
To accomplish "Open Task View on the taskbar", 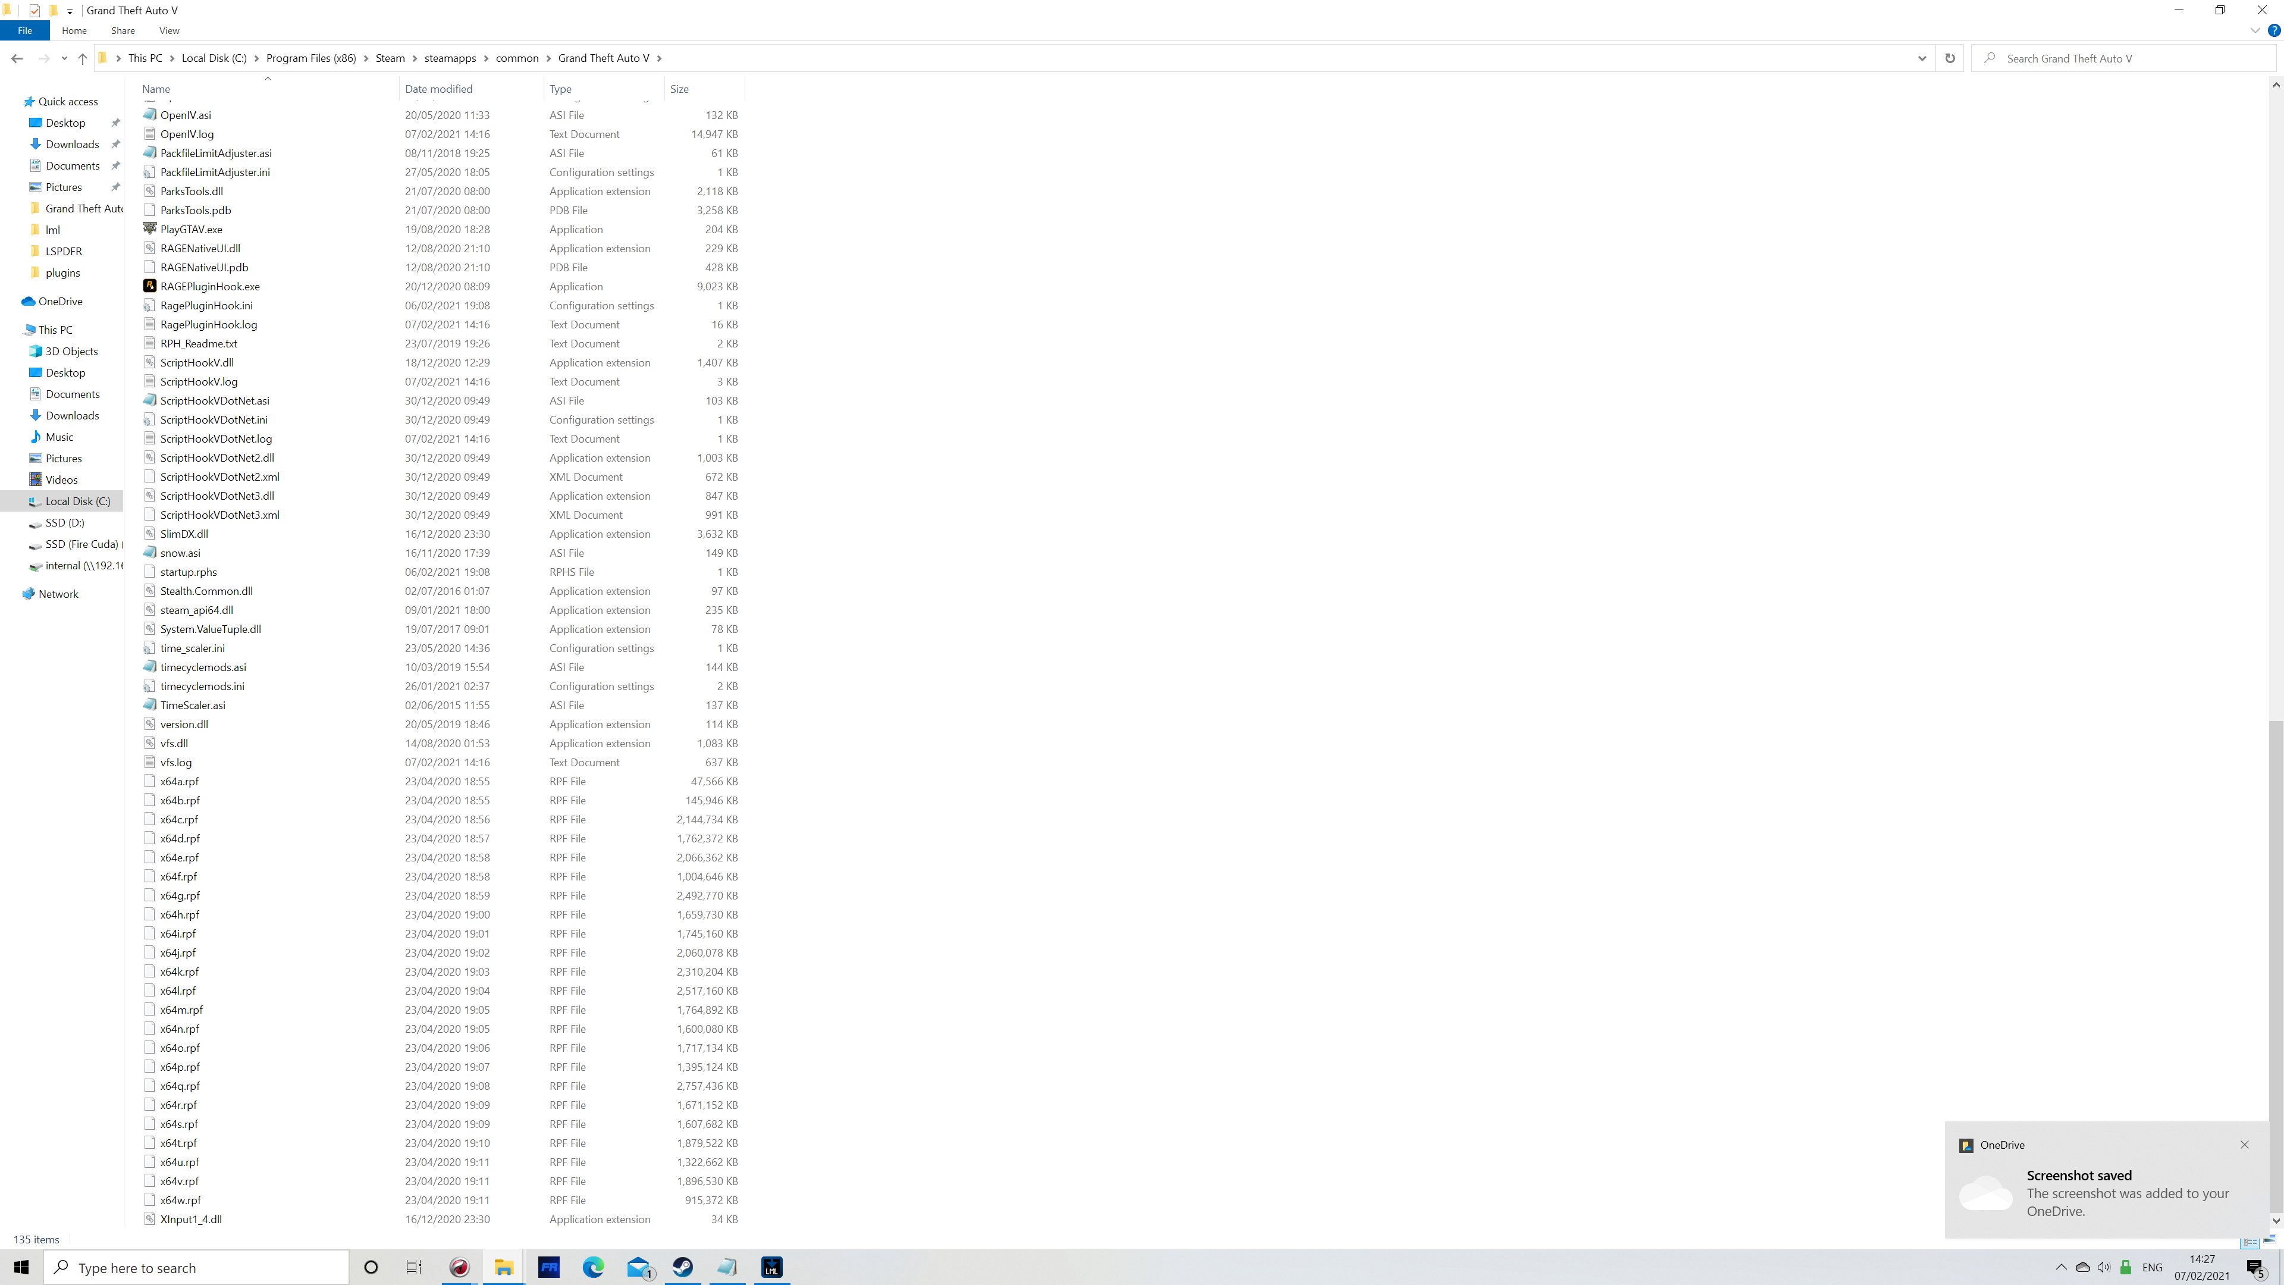I will [x=413, y=1267].
